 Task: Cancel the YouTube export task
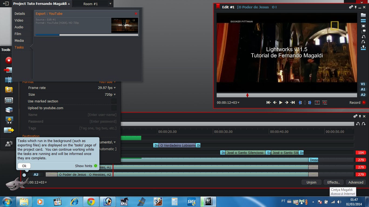[x=136, y=13]
